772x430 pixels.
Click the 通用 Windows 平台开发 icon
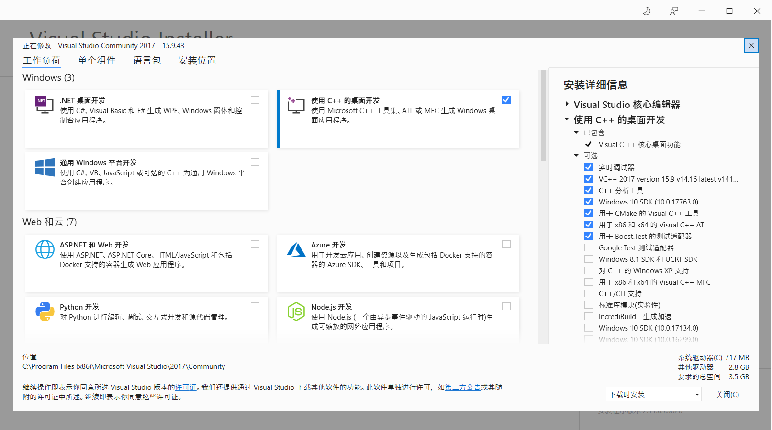click(x=45, y=167)
